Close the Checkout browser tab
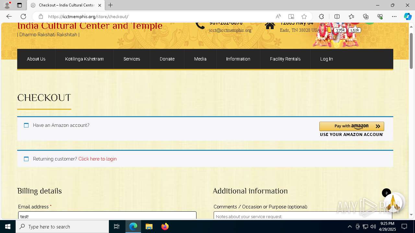This screenshot has width=415, height=233. [100, 5]
